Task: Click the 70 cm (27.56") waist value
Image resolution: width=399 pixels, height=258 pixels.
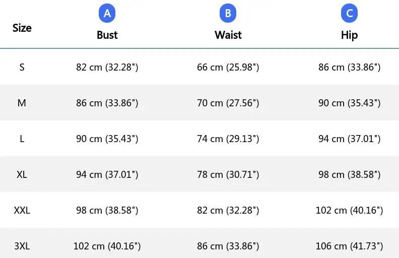Action: pyautogui.click(x=228, y=103)
